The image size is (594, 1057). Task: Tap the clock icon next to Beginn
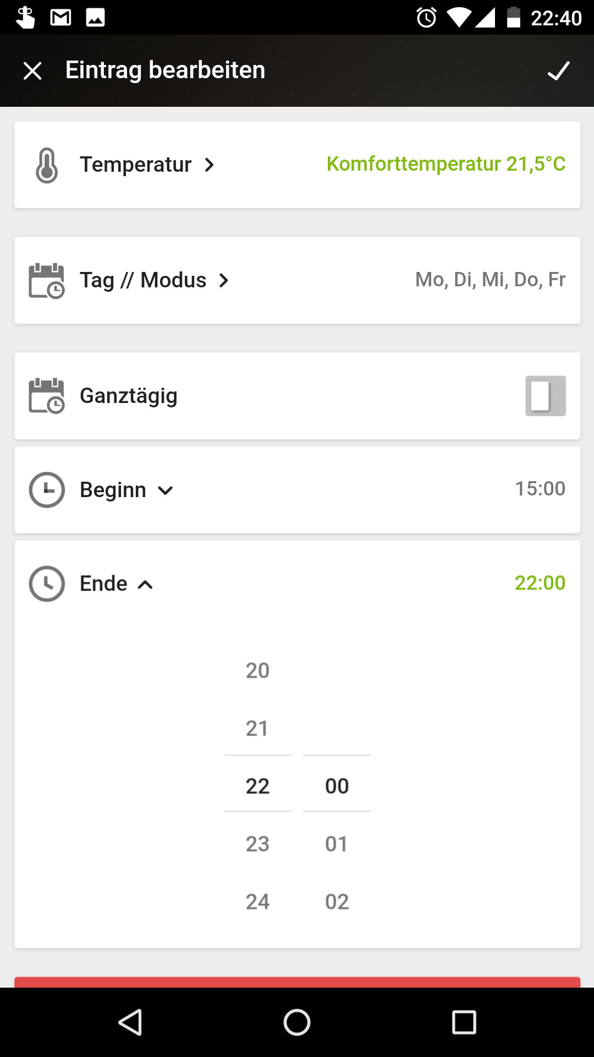pos(47,490)
